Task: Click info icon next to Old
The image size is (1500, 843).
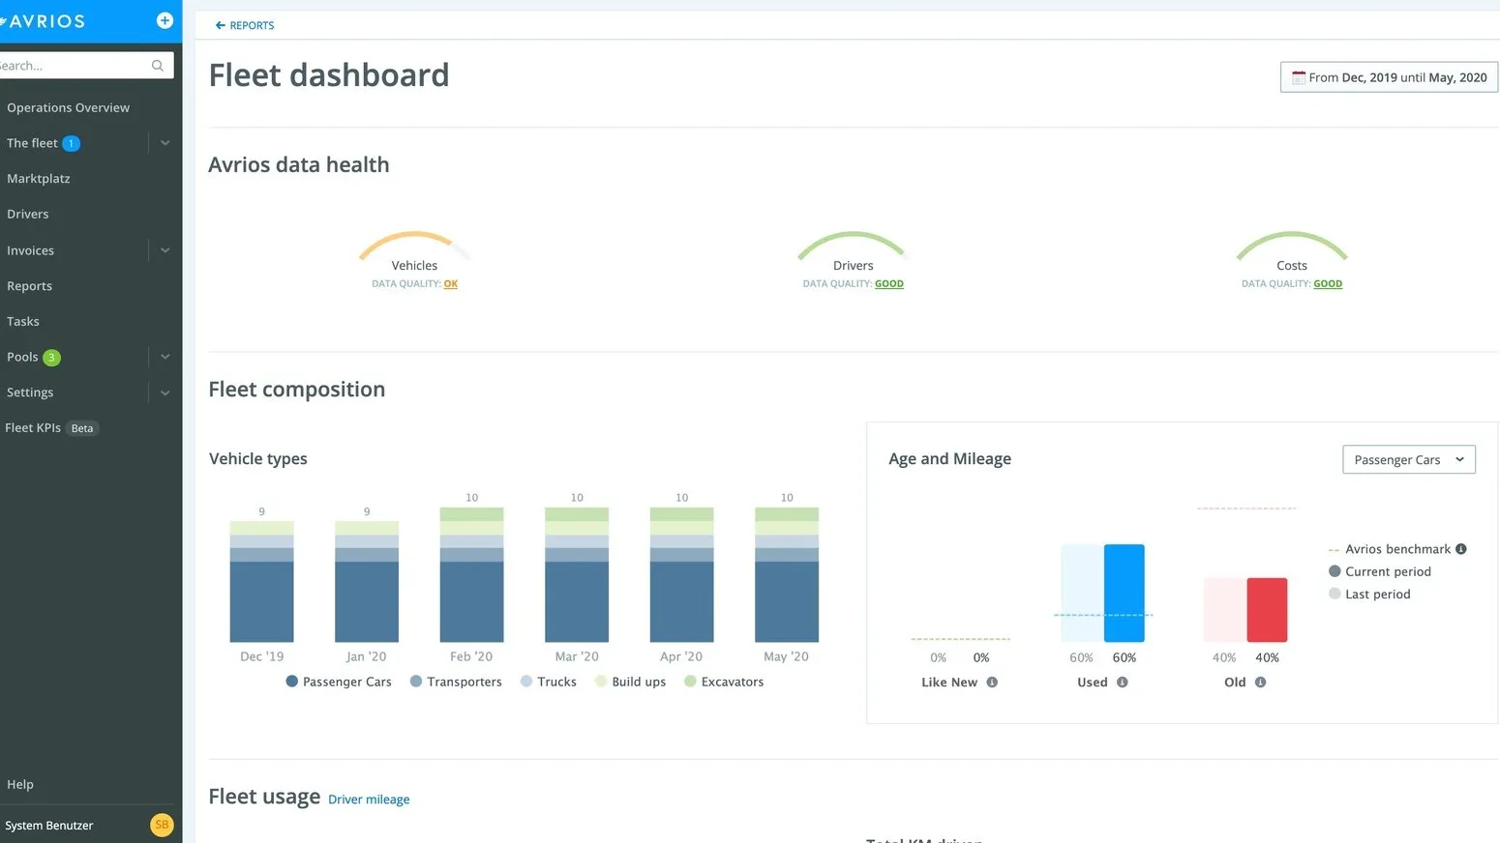Action: pos(1260,683)
